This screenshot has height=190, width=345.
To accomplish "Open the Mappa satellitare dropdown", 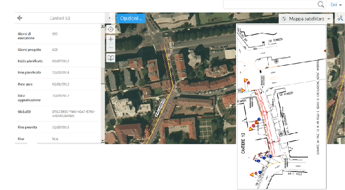I will coord(306,19).
